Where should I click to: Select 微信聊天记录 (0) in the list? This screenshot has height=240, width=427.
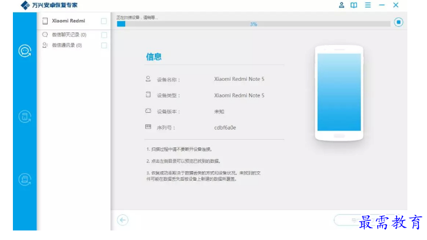(74, 35)
